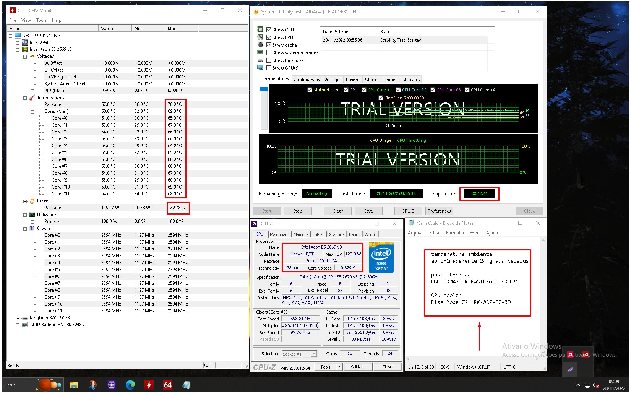Image resolution: width=631 pixels, height=395 pixels.
Task: Open File Explorer from the taskbar
Action: coord(74,385)
